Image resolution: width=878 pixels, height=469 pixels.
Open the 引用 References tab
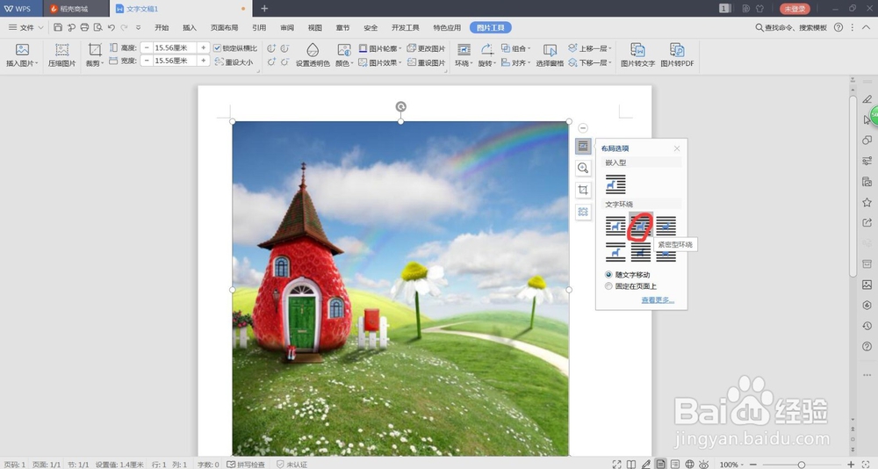point(259,27)
